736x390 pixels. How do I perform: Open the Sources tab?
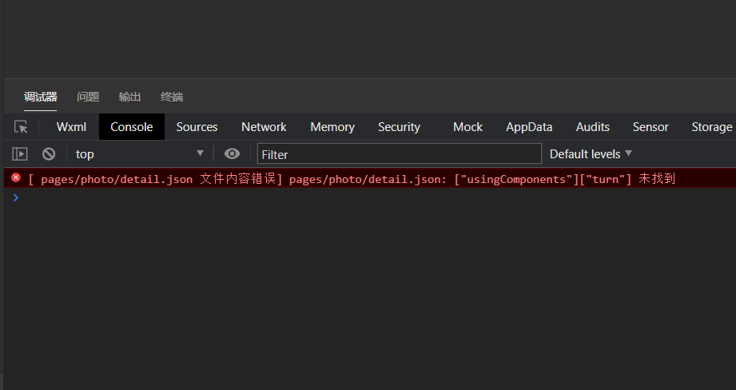pos(197,127)
